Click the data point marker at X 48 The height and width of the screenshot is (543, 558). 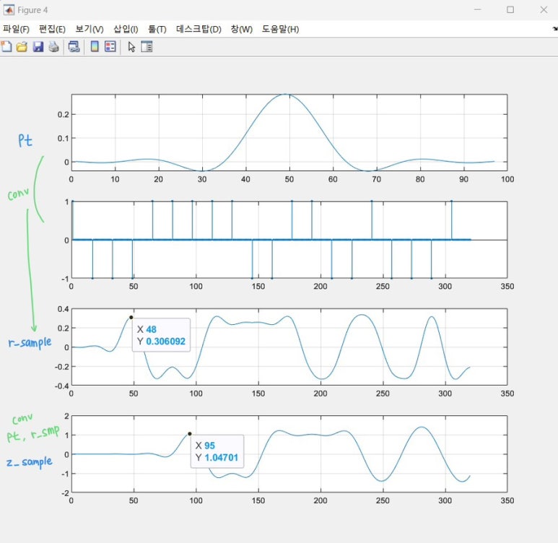tap(131, 317)
